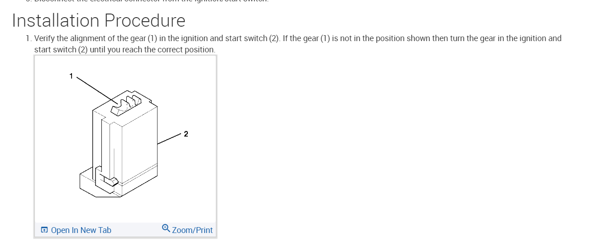Click the leader line pointing to callout 1

point(95,88)
